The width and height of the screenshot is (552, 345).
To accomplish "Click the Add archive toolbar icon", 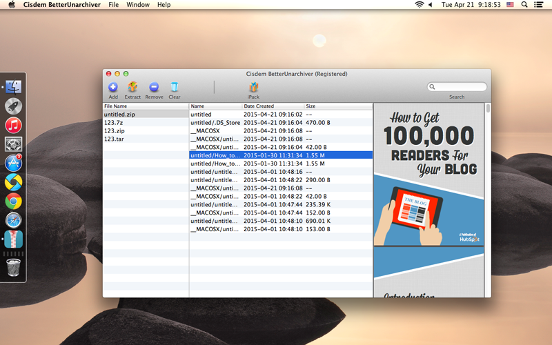I will pos(113,87).
